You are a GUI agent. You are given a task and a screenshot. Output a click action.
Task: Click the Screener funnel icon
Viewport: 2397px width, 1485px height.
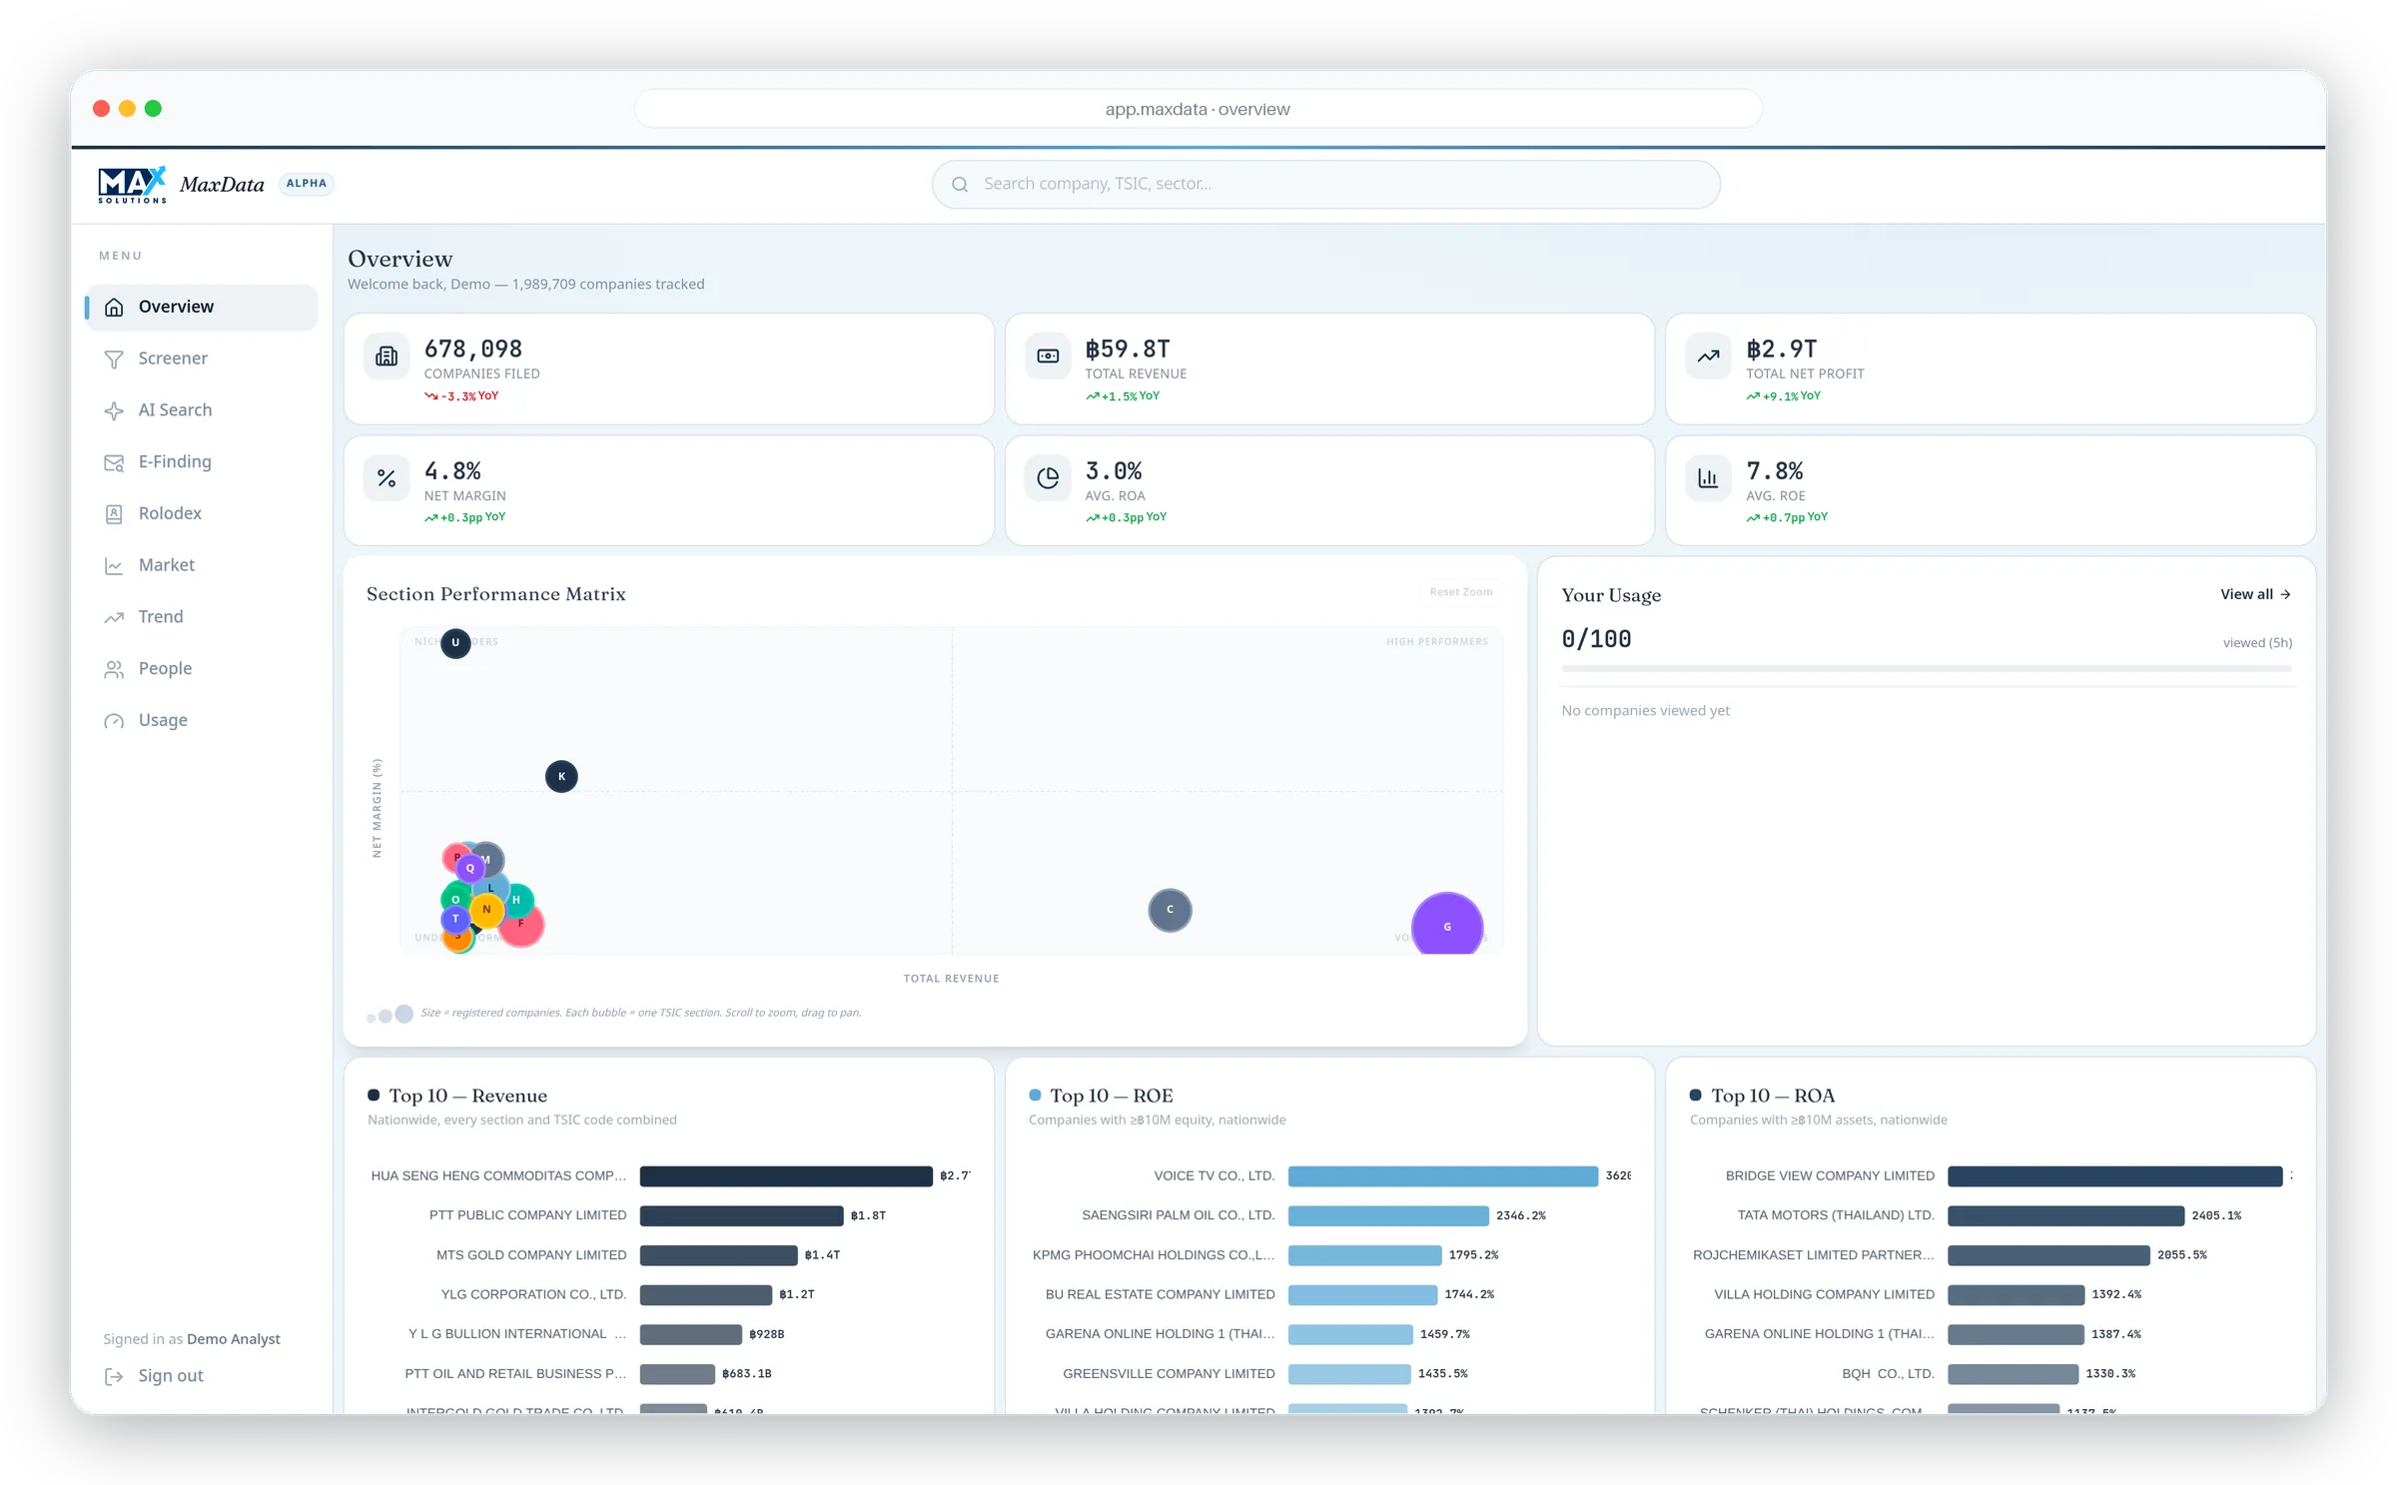click(x=114, y=359)
